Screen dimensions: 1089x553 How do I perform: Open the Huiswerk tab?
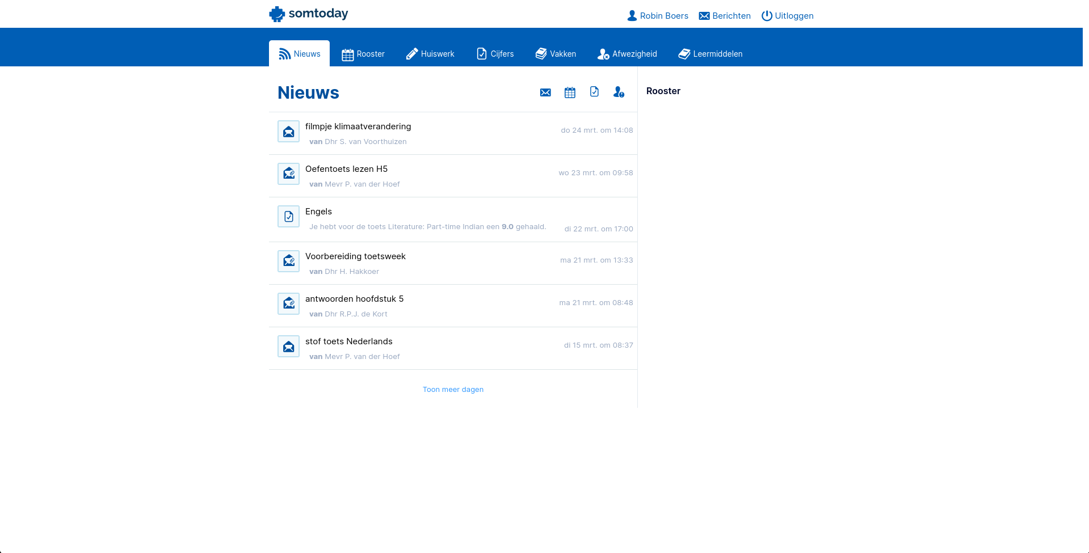[x=430, y=54]
